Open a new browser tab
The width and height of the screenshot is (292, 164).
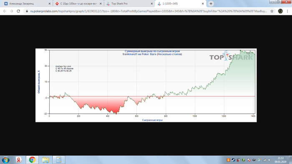[x=211, y=3]
